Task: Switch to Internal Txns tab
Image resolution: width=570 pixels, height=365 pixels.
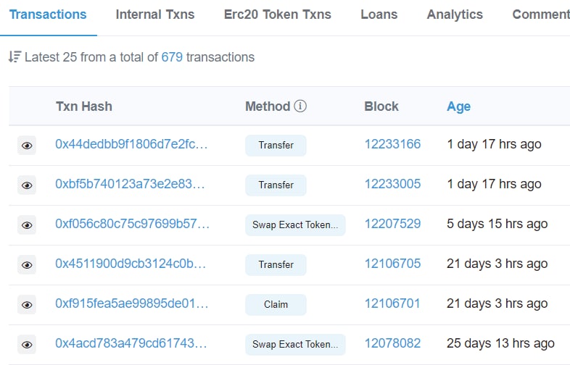Action: tap(155, 14)
